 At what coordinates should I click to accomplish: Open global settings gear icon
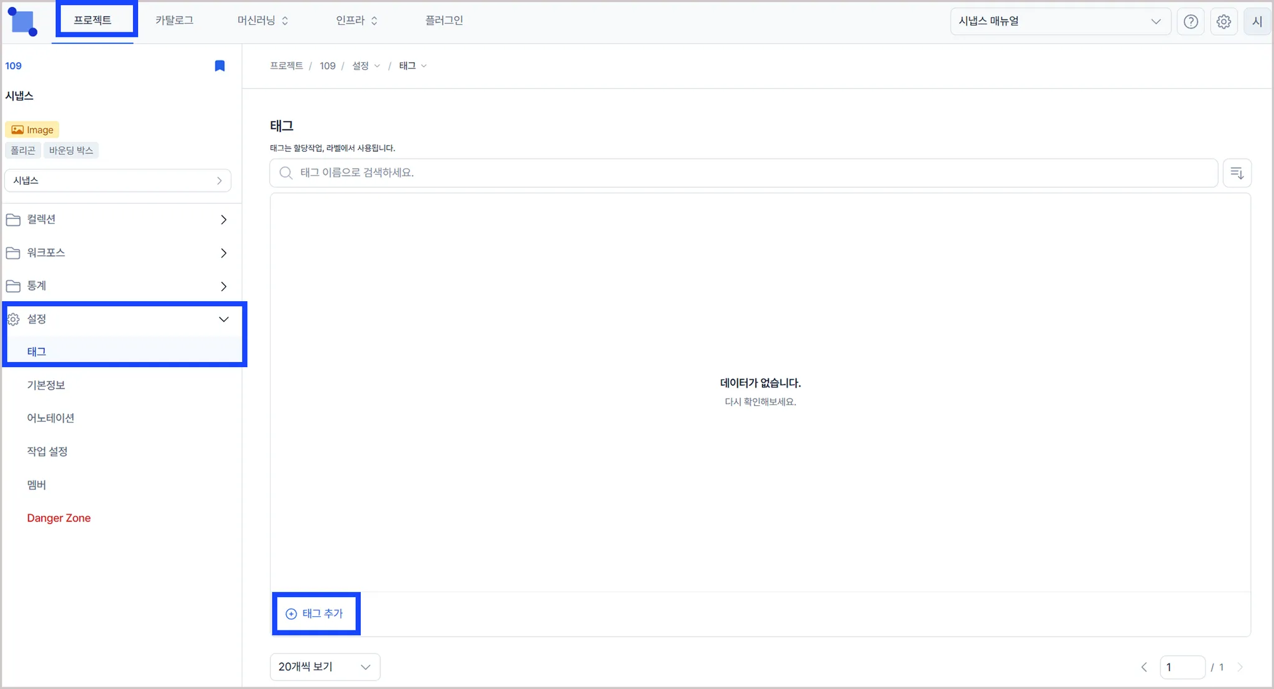(1224, 22)
